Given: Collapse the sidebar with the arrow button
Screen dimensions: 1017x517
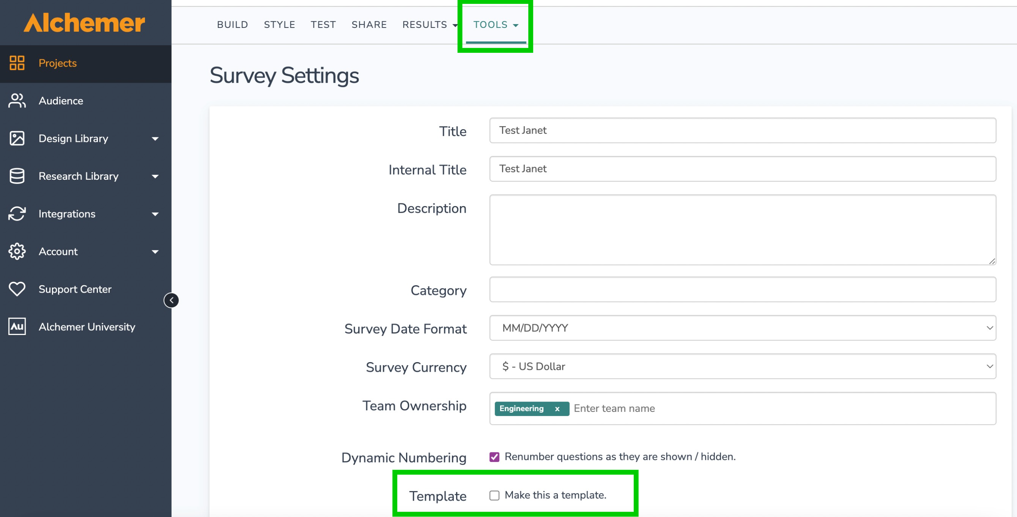Looking at the screenshot, I should point(171,300).
